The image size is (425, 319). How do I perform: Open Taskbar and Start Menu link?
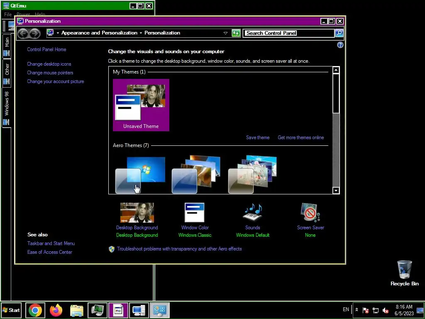[x=51, y=243]
